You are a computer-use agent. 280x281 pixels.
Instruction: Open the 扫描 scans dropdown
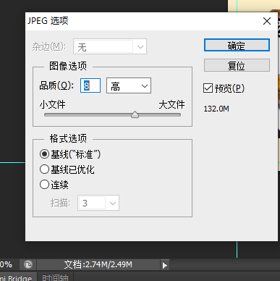(98, 203)
